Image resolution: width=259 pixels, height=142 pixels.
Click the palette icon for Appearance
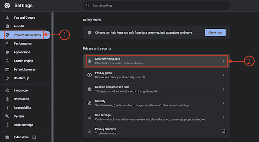click(7, 52)
